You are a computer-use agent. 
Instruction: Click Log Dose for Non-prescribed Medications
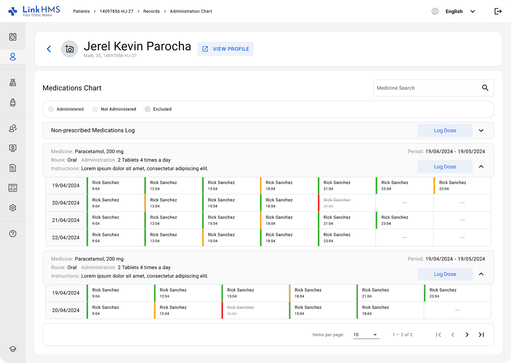445,130
